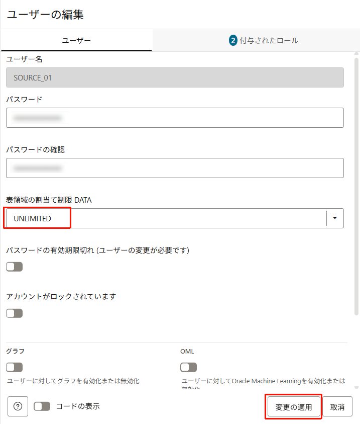Click the 表領域の割当て制限 DATA label
This screenshot has width=360, height=424.
pos(49,200)
